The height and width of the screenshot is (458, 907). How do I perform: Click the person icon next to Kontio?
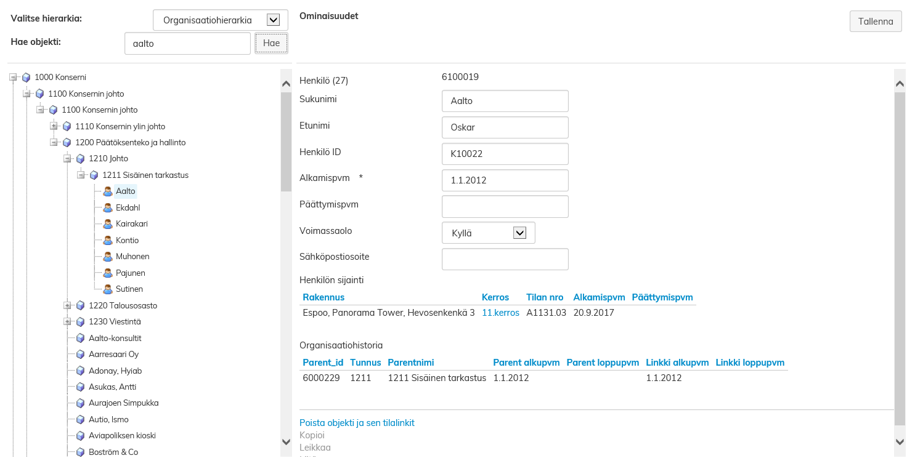coord(108,241)
